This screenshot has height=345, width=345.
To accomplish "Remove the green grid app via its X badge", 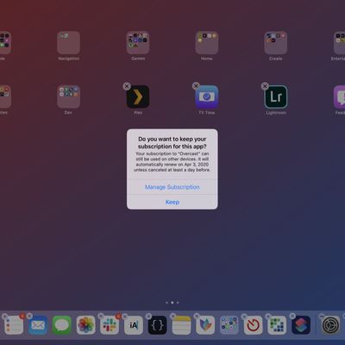I will click(268, 317).
